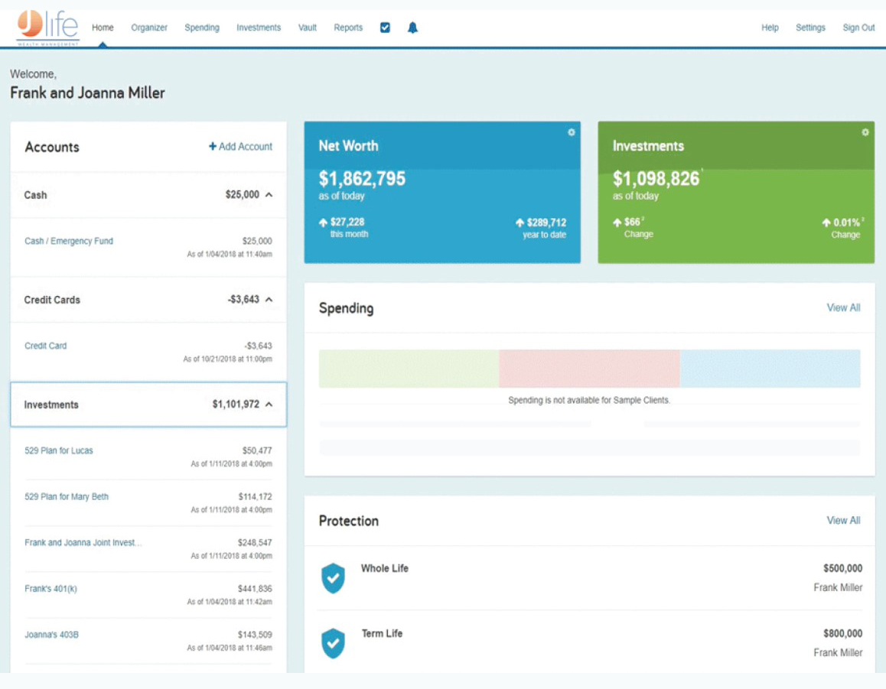
Task: Open 529 Plan for Lucas account
Action: click(59, 450)
